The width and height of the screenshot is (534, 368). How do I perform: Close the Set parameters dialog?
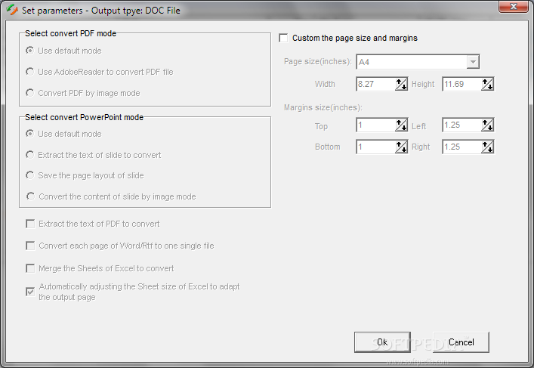click(x=513, y=7)
